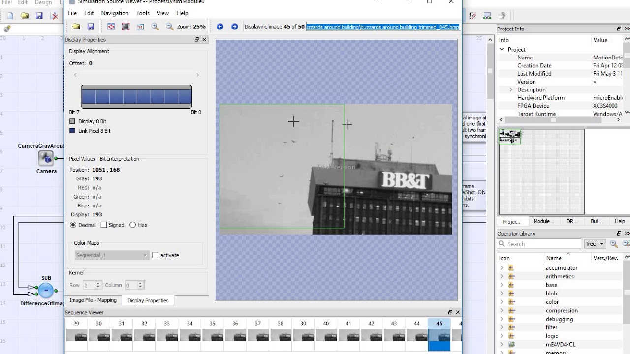Screen dimensions: 630x354
Task: Float the Project Info panel
Action: pyautogui.click(x=619, y=29)
